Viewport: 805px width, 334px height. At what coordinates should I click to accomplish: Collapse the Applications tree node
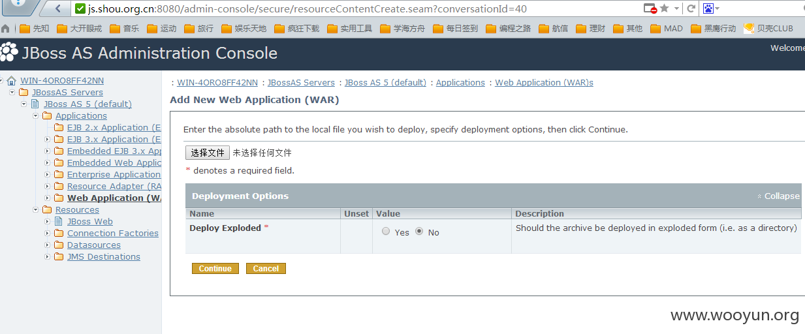36,116
